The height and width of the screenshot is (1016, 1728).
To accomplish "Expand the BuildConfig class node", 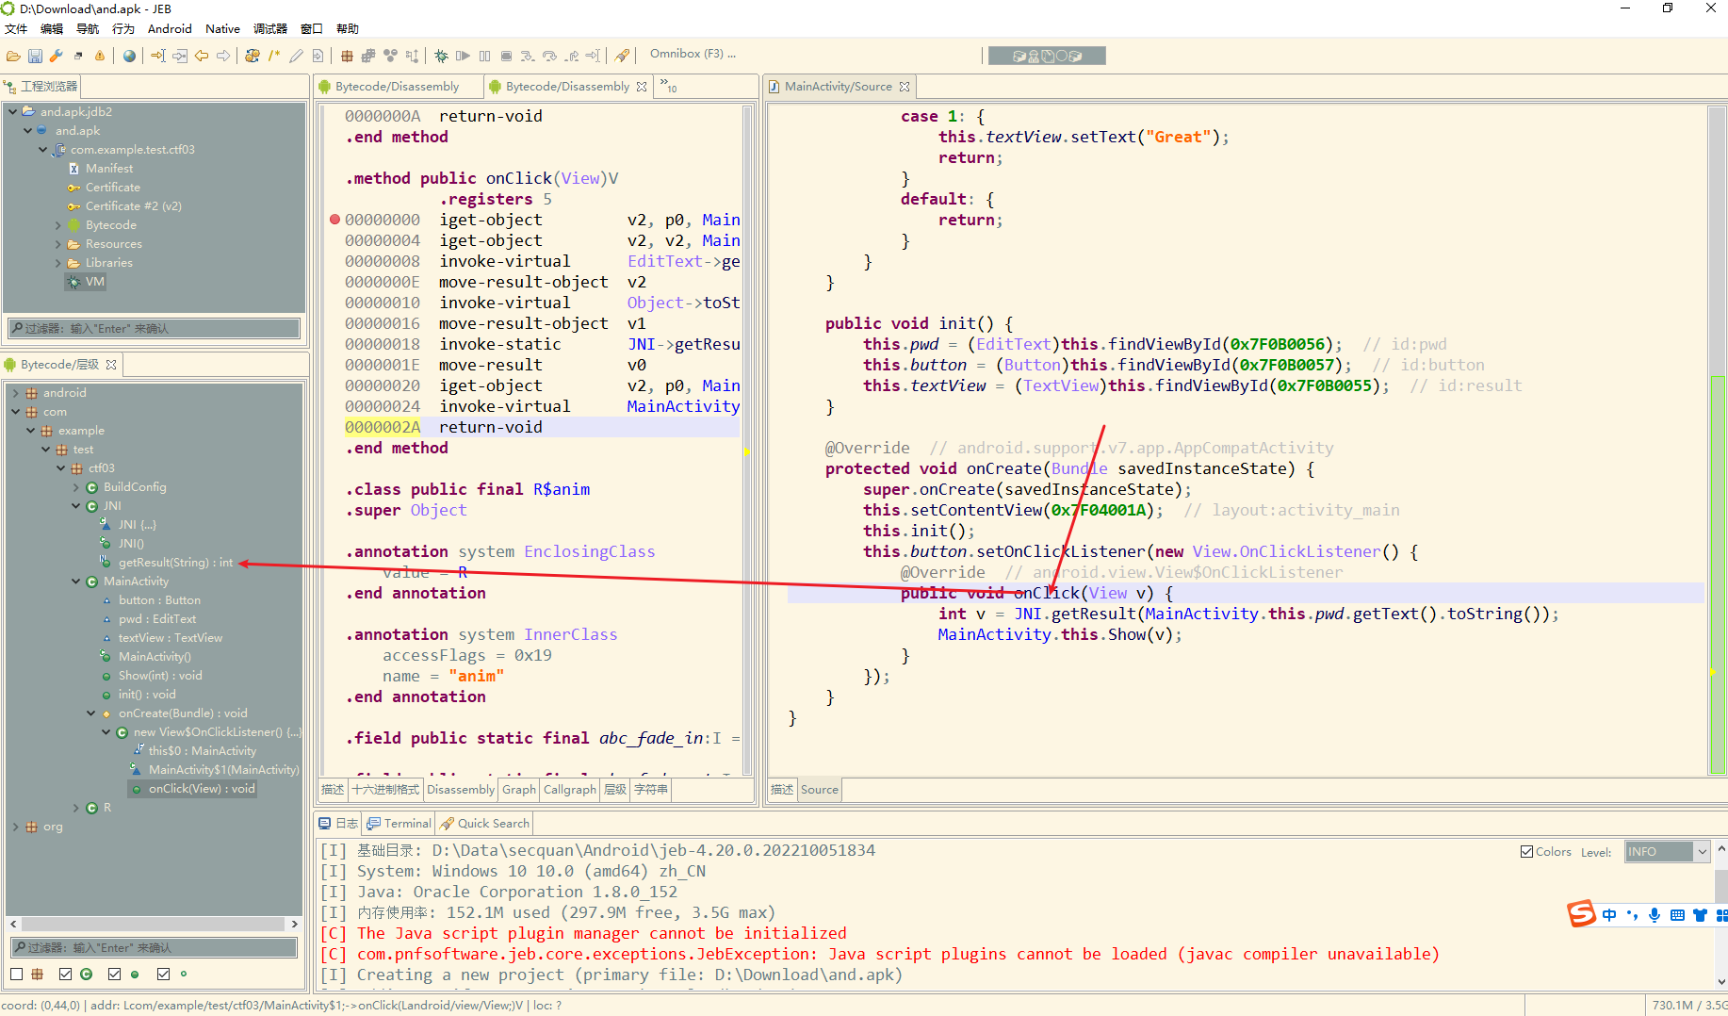I will (76, 487).
